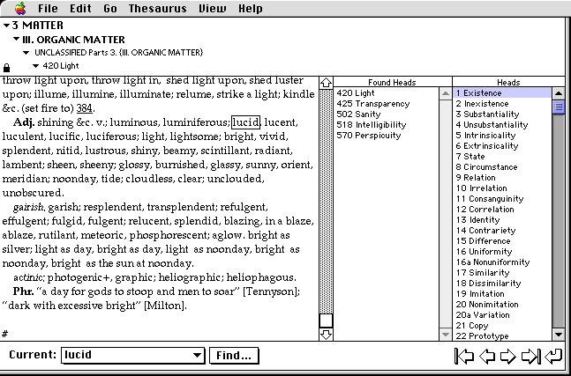Select 1 Existence in Heads list
Image resolution: width=571 pixels, height=376 pixels.
502,93
